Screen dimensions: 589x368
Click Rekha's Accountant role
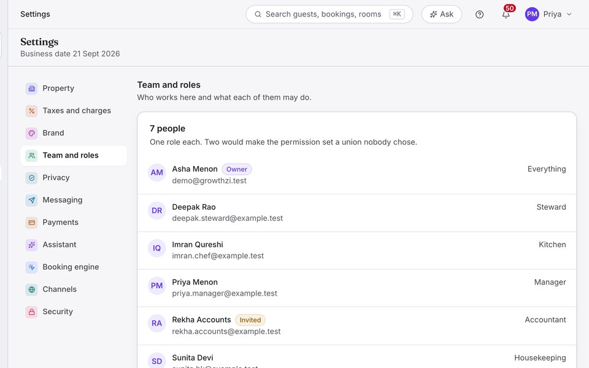[545, 320]
